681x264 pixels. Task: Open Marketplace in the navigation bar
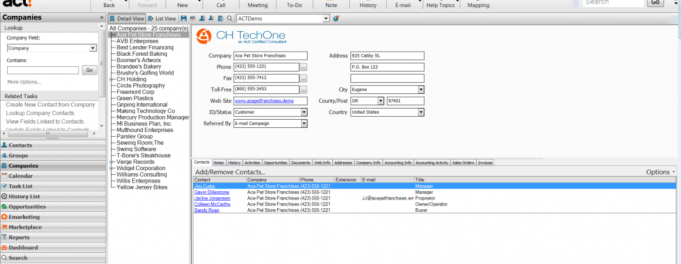click(53, 227)
